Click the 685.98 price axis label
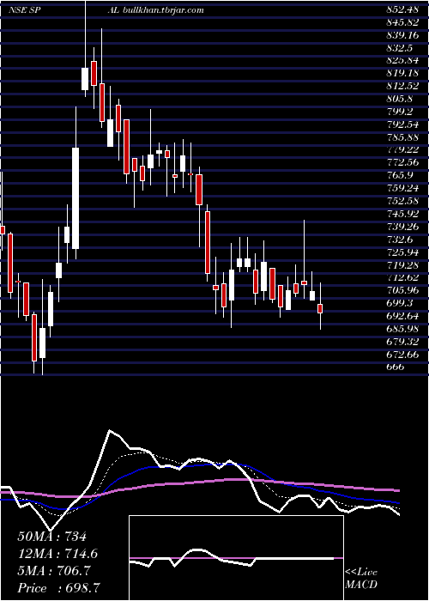This screenshot has width=429, height=601. tap(402, 329)
